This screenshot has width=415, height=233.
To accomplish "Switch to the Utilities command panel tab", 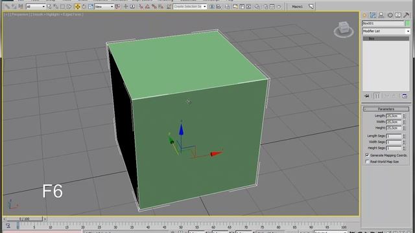I will [x=406, y=15].
